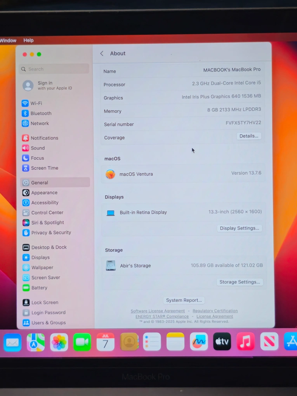Open Storage Settings button
297x396 pixels.
pos(240,282)
